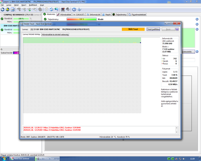Click the Blokk 3997 status bar text

pos(42,137)
